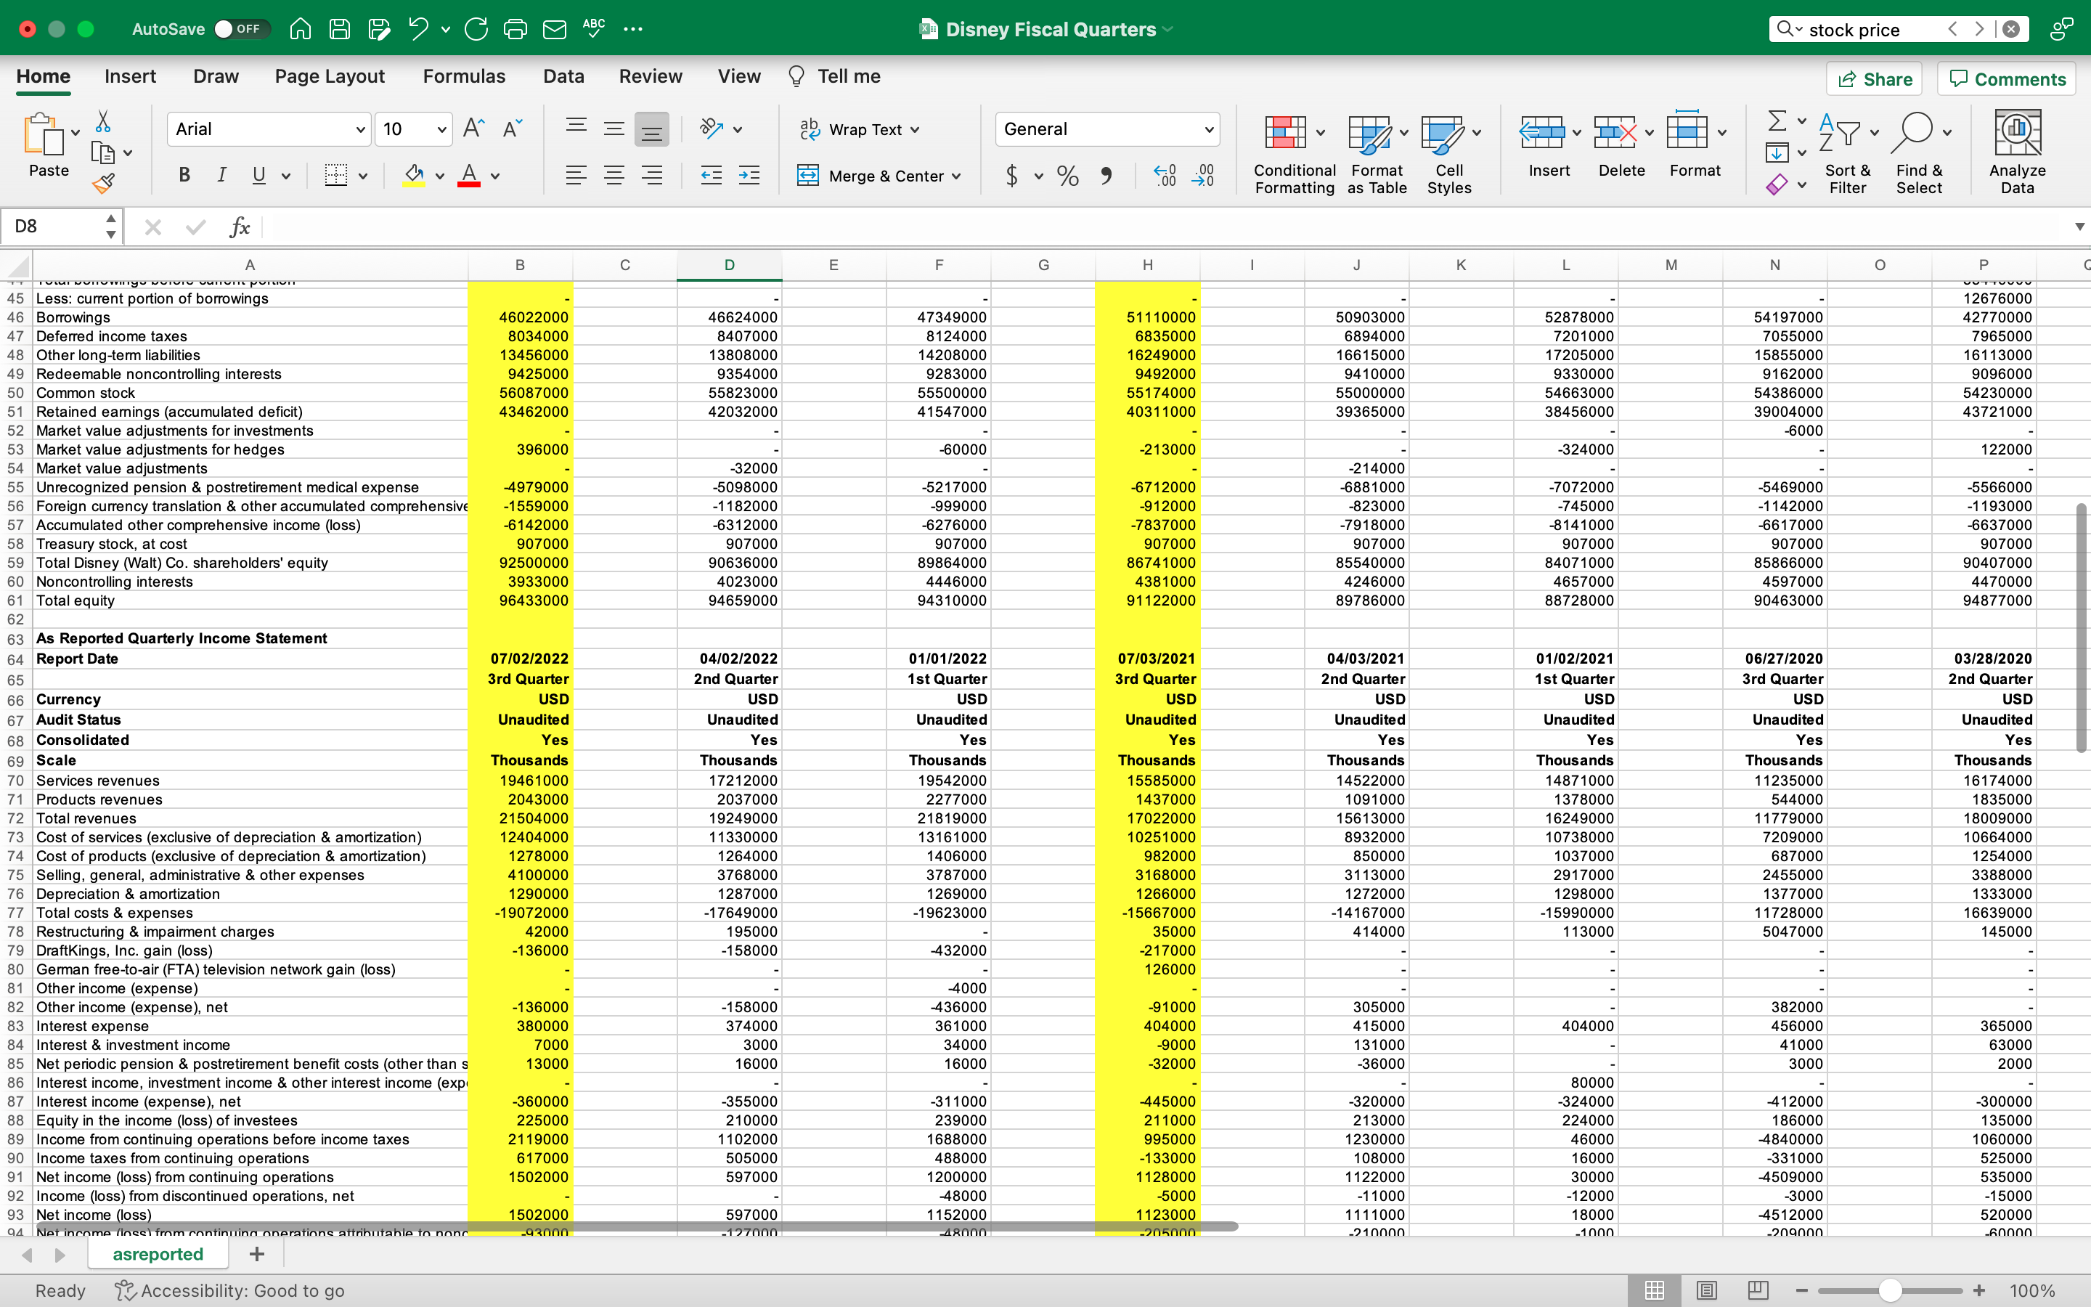Screen dimensions: 2091x1307
Task: Expand the fill color dropdown arrow
Action: [439, 176]
